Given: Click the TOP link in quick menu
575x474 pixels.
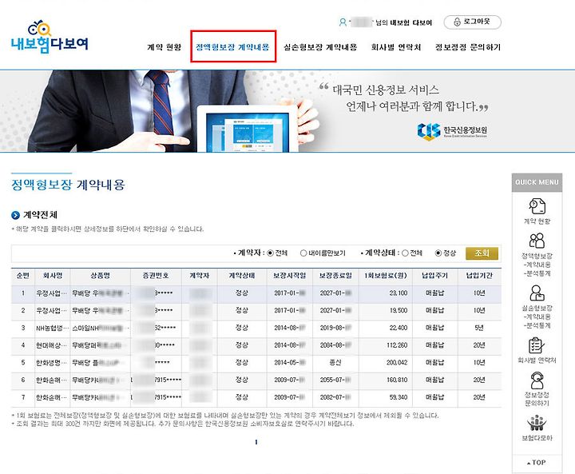Looking at the screenshot, I should point(537,463).
